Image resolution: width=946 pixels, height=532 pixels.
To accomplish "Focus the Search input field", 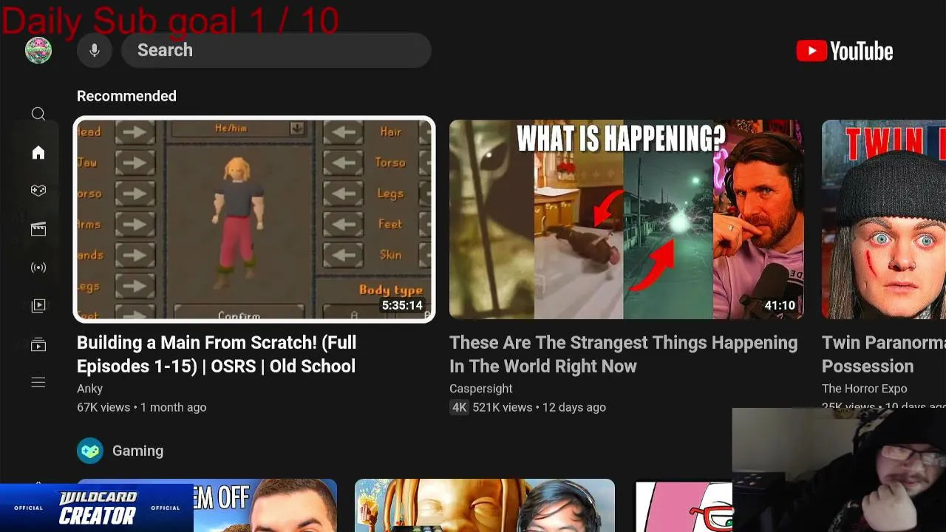I will click(x=276, y=50).
